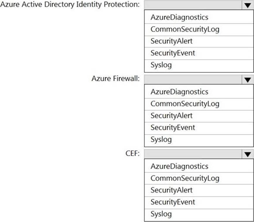Choose Syslog in the Identity Protection list

coord(199,65)
